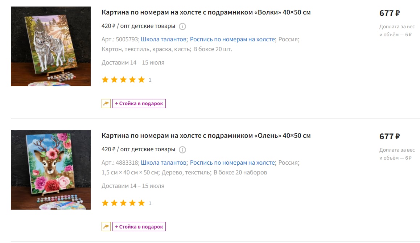
Task: Click info icon next to Волки wholesale price
Action: [182, 26]
